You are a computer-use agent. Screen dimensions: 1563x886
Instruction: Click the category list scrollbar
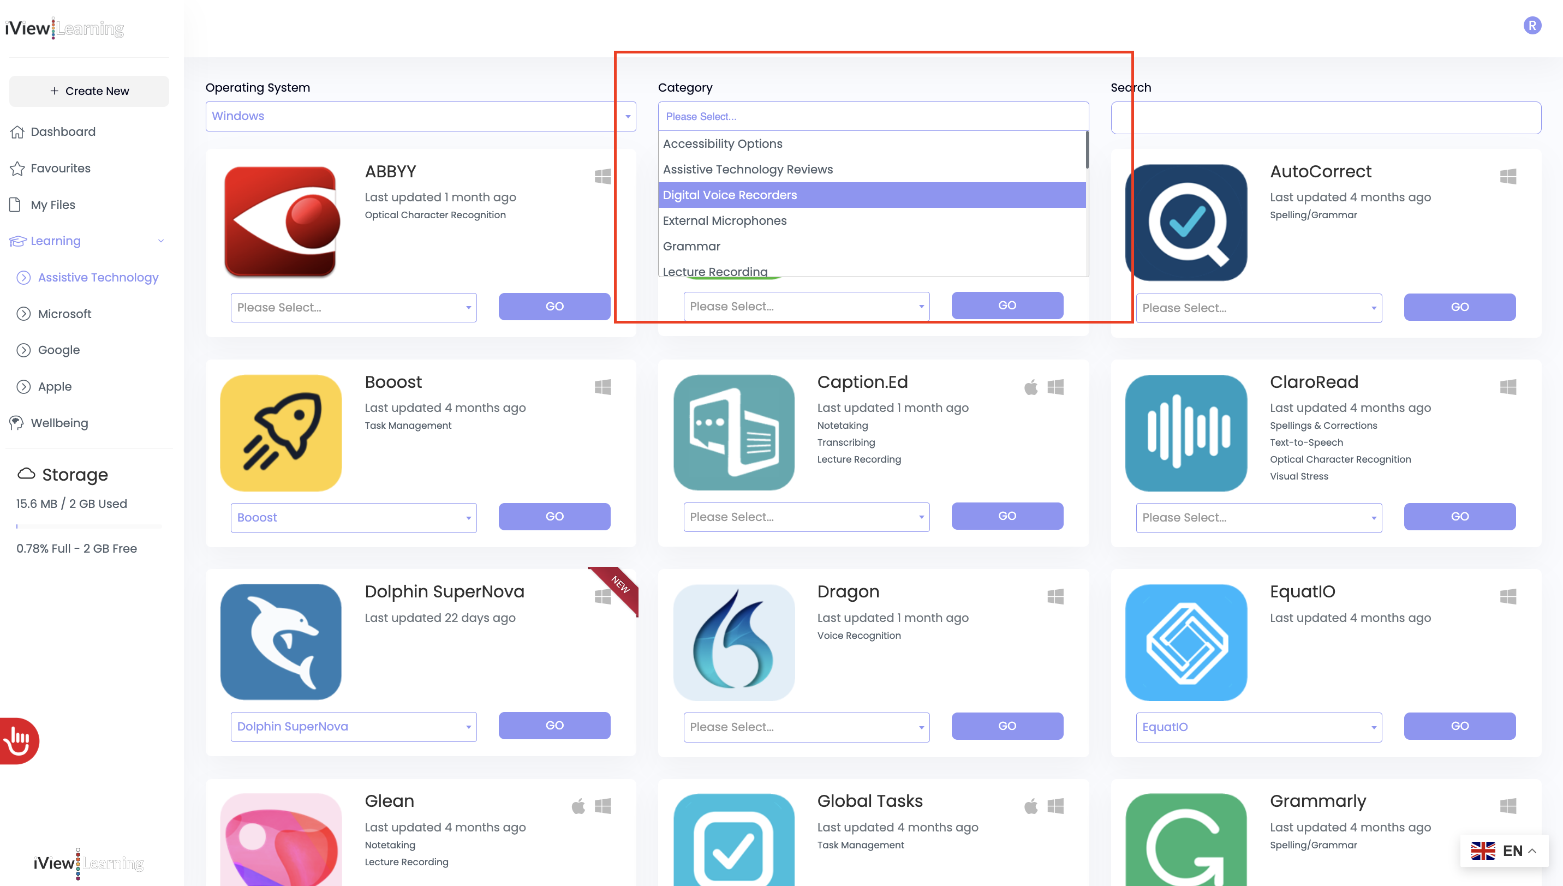1087,149
